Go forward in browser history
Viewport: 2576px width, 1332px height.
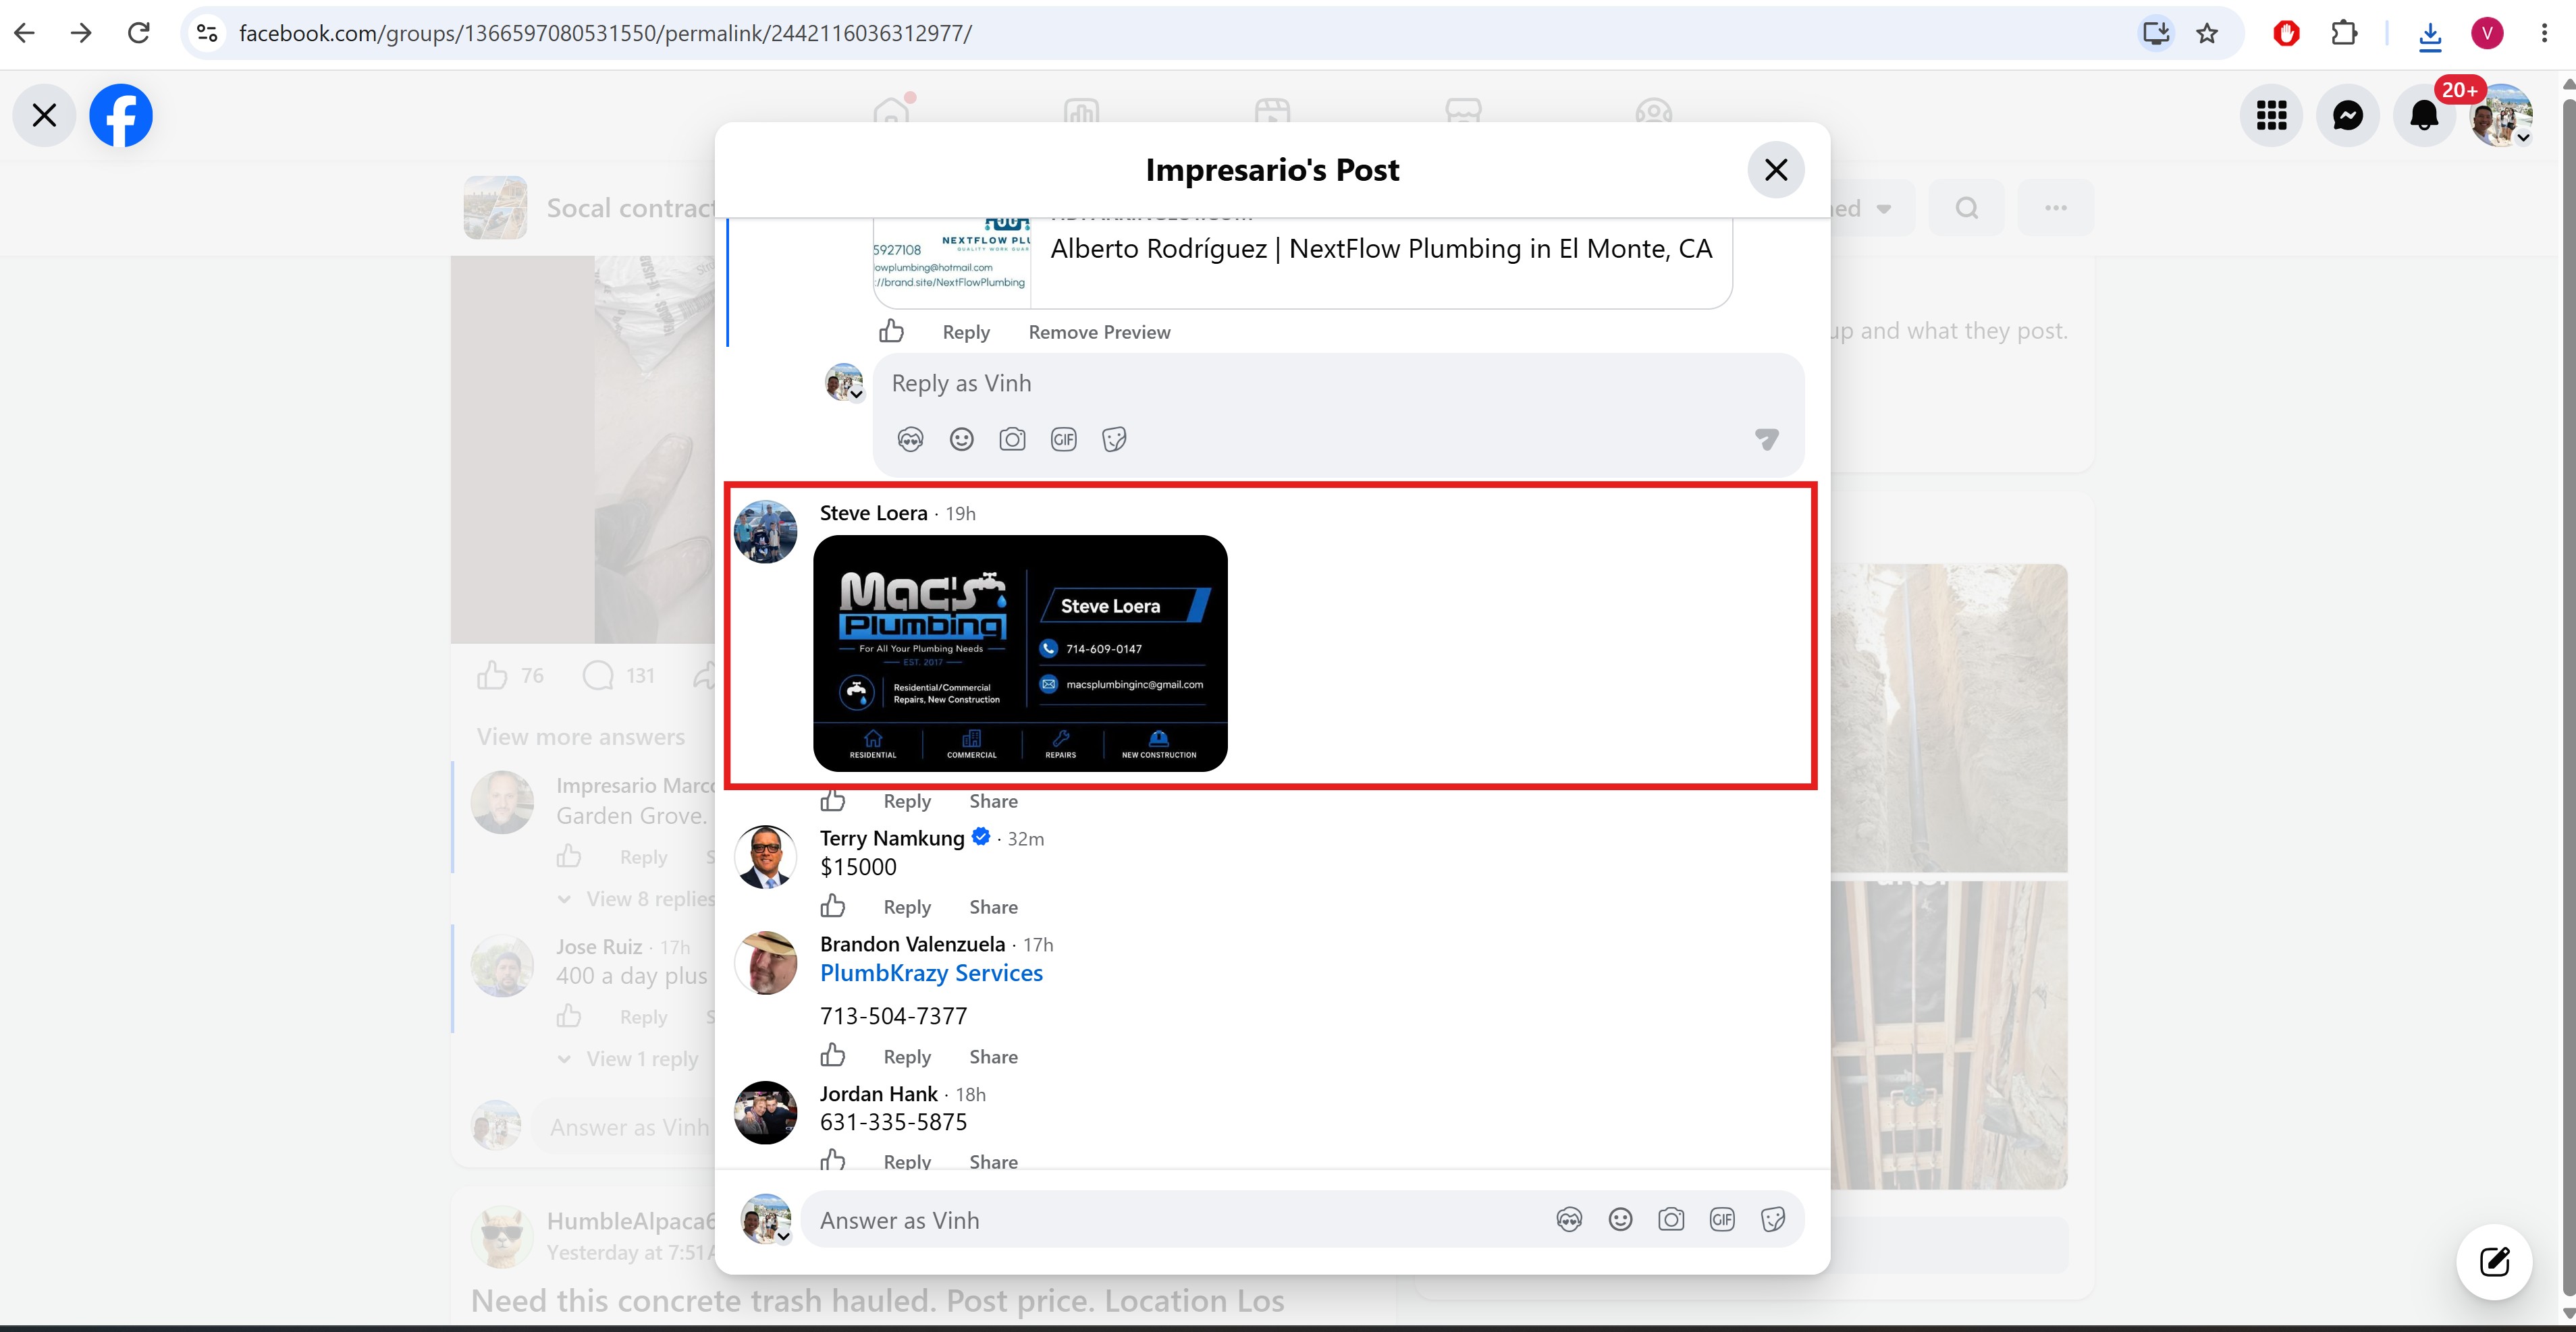click(x=82, y=33)
